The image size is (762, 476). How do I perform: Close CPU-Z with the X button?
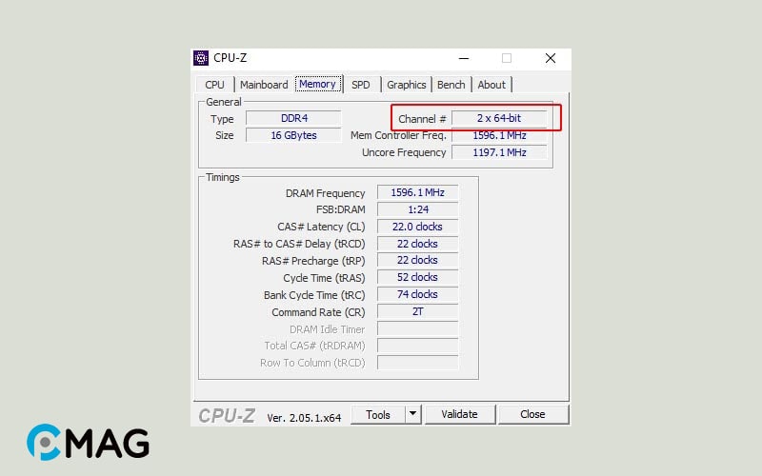click(551, 58)
